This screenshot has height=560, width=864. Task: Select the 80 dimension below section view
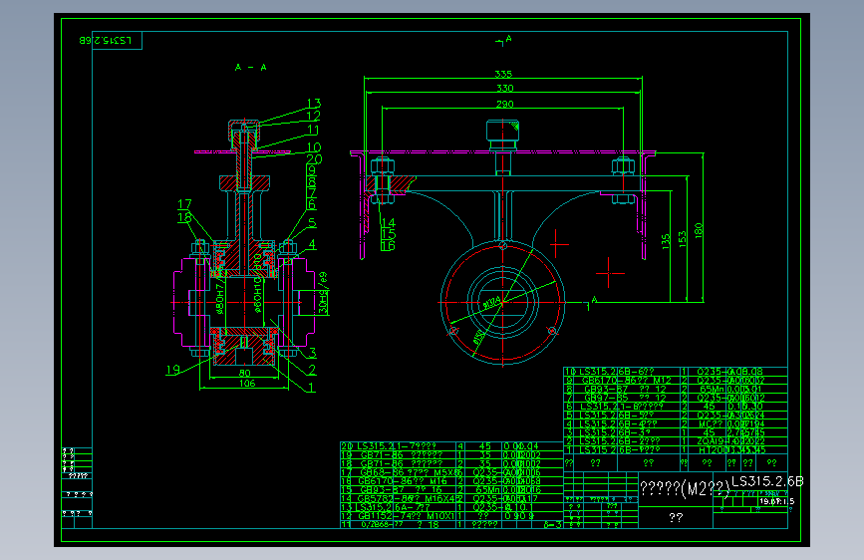[x=245, y=373]
